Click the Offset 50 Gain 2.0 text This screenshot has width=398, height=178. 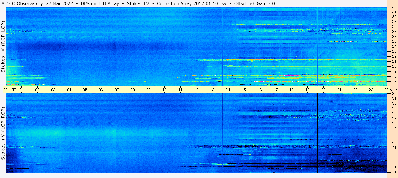point(254,3)
